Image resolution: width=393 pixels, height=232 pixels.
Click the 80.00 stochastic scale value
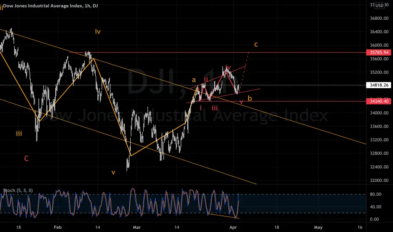(375, 194)
